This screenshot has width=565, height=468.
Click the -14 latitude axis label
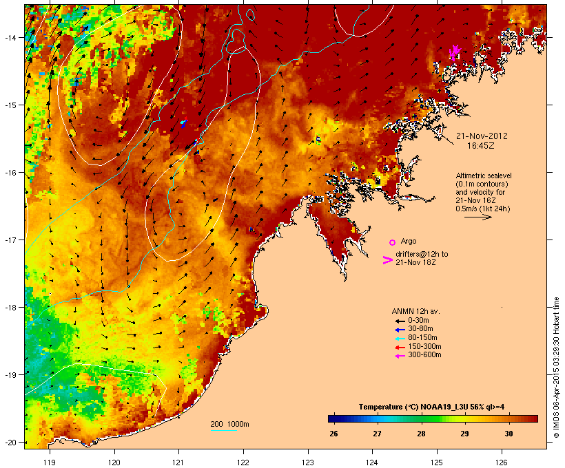coord(10,37)
